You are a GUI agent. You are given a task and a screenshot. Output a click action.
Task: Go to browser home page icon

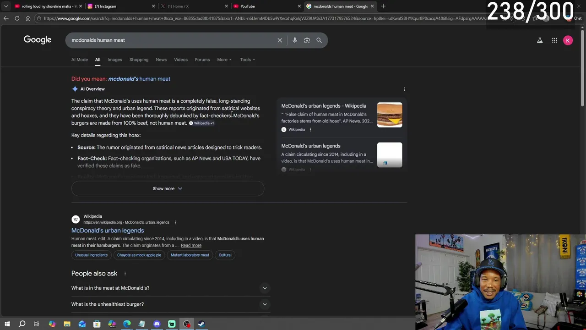(28, 18)
